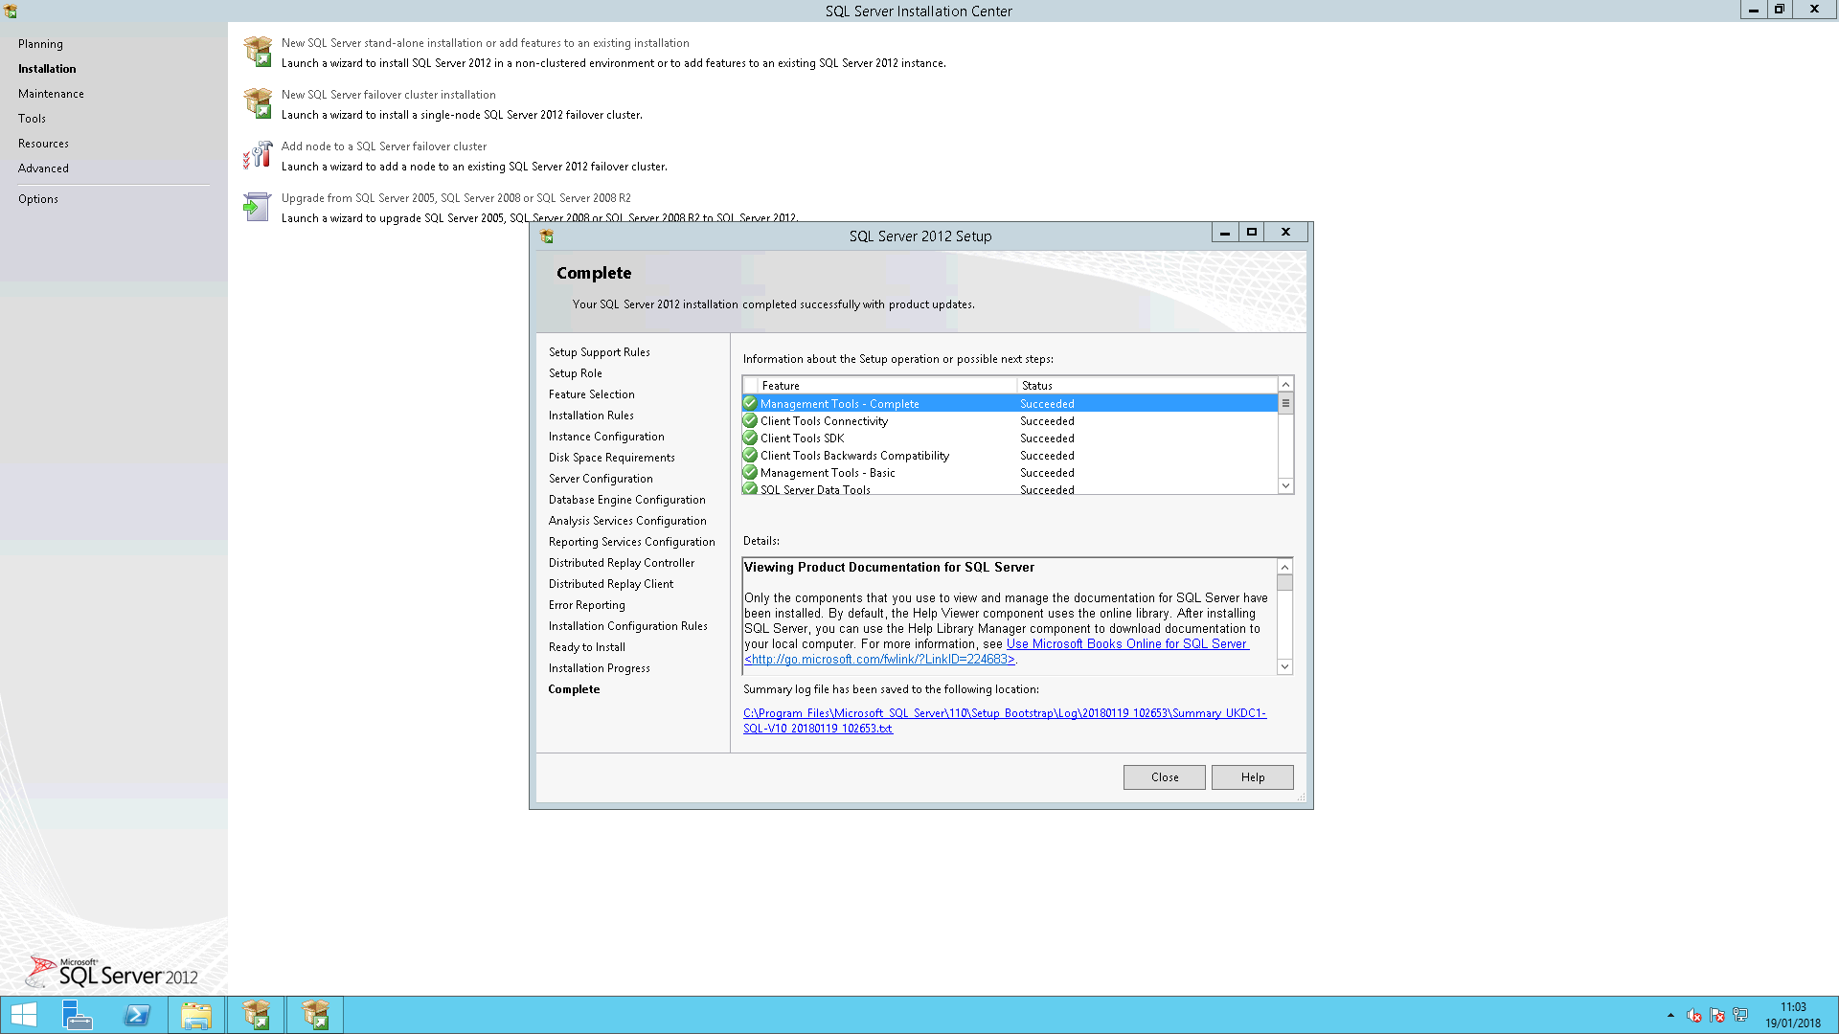Select the Client Tools SDK row

(x=1010, y=438)
